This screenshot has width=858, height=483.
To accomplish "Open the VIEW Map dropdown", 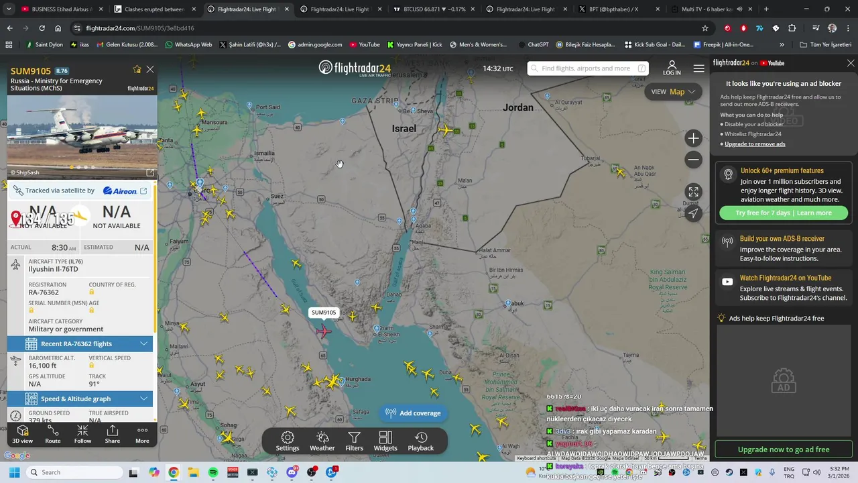I will [673, 92].
